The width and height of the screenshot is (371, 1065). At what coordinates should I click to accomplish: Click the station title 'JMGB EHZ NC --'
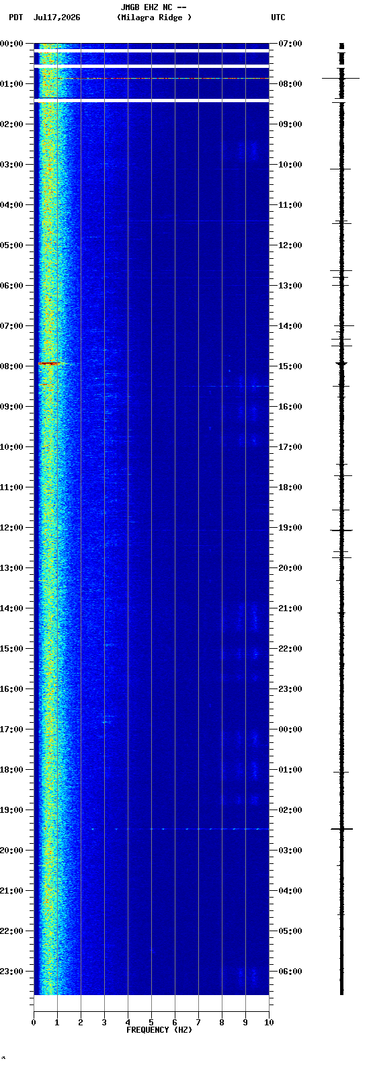coord(153,7)
